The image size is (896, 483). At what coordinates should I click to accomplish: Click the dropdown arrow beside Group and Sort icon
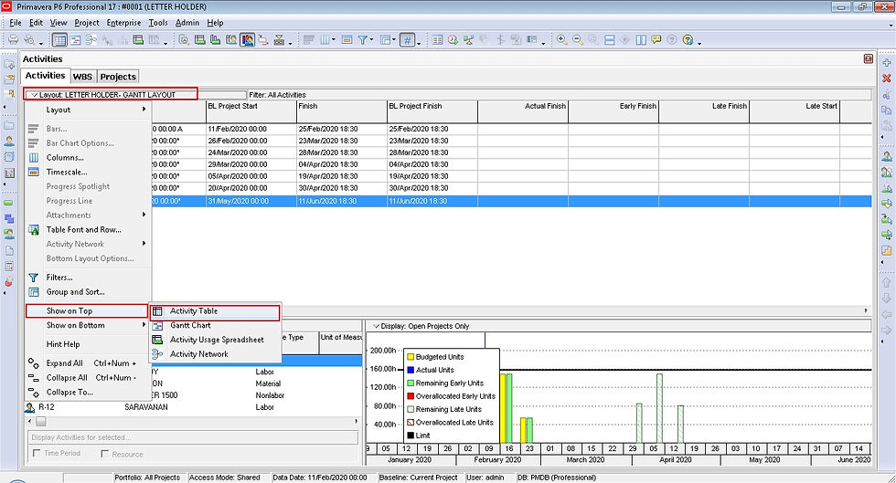pos(395,40)
